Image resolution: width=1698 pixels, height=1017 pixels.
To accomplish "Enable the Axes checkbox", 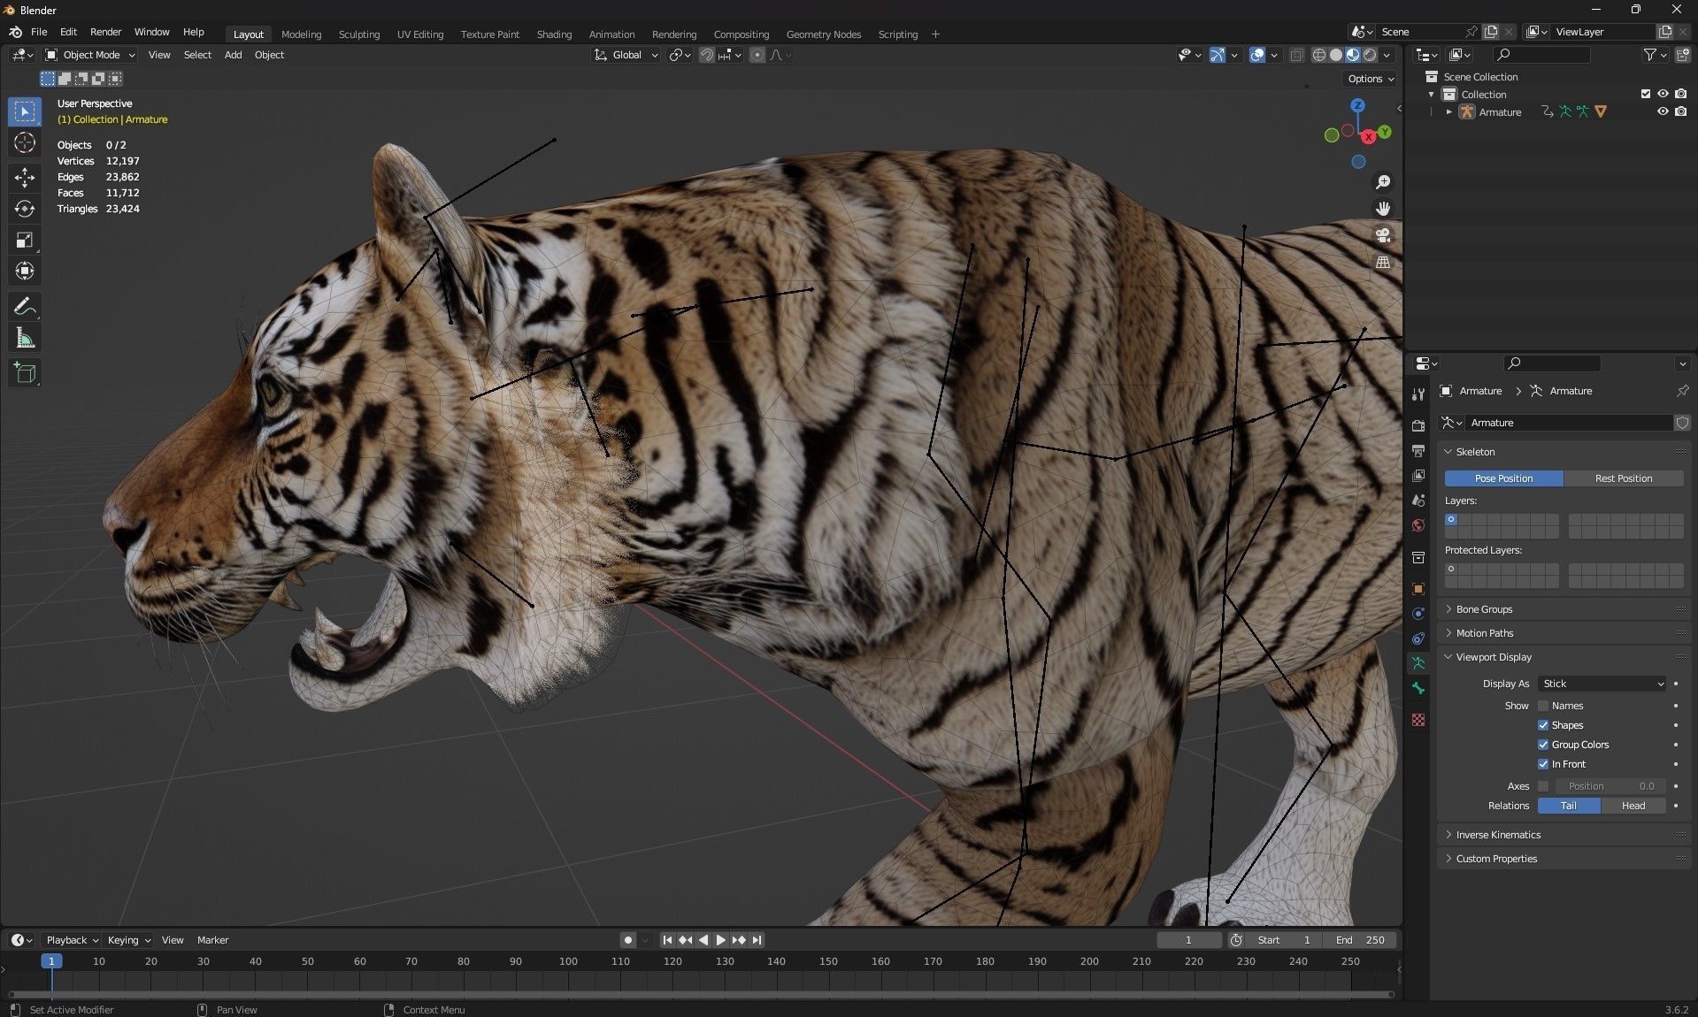I will click(1543, 786).
